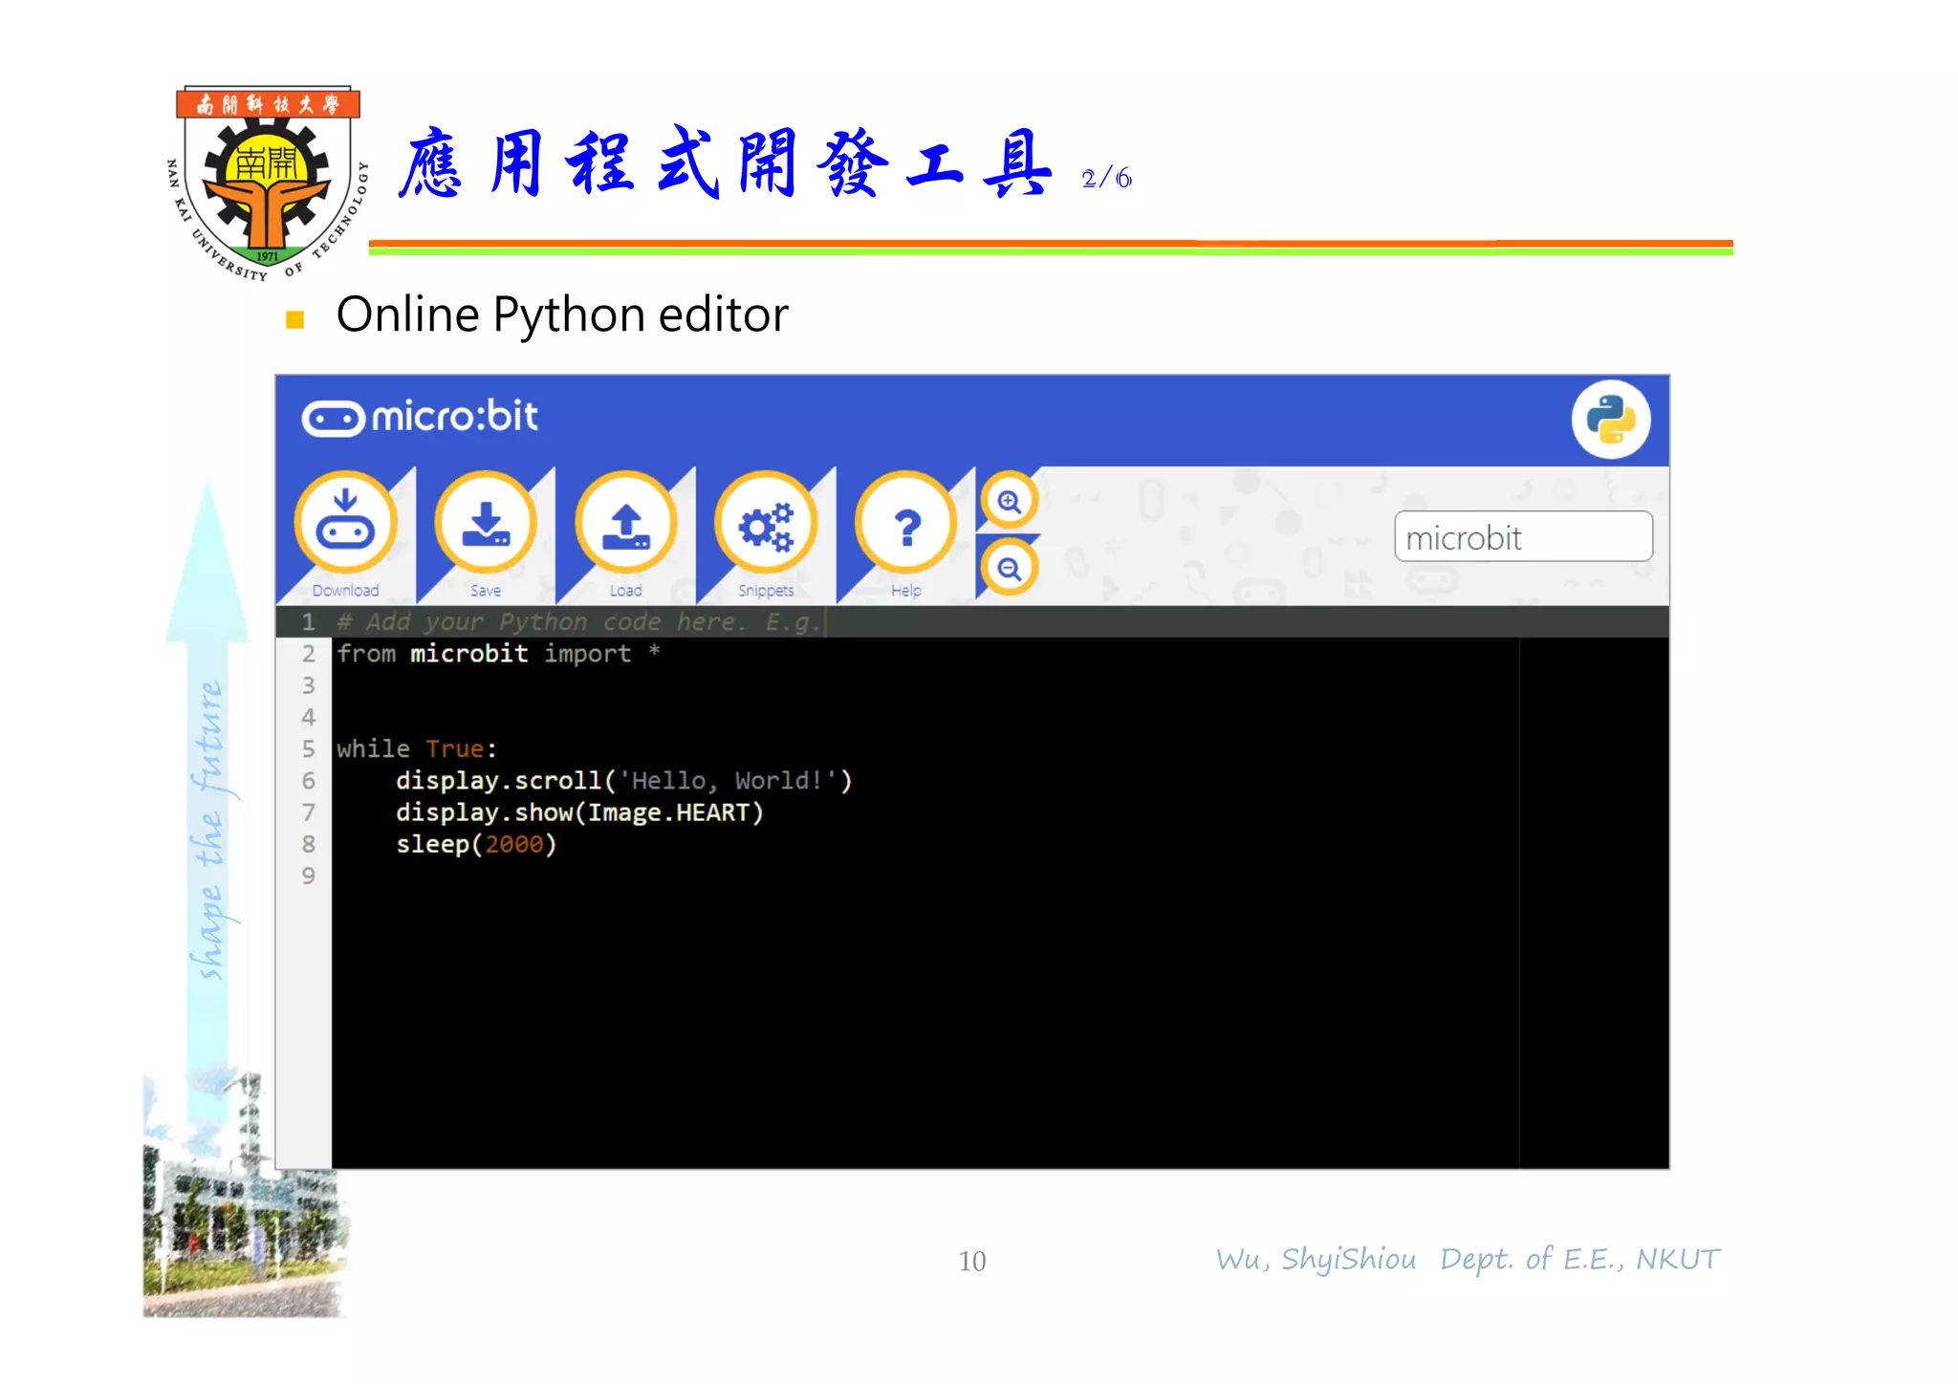The height and width of the screenshot is (1384, 1958).
Task: Click the micro:bit logo
Action: point(420,417)
